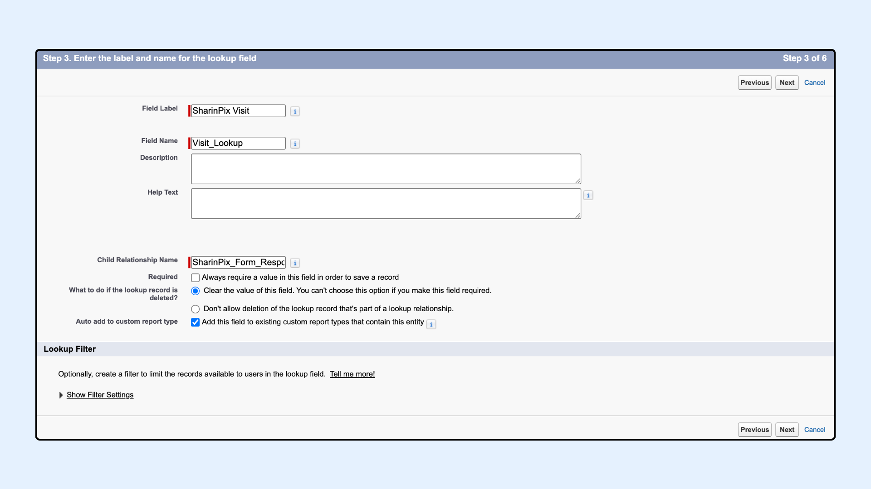Click info icon next to Child Relationship Name
The width and height of the screenshot is (871, 489).
(295, 263)
